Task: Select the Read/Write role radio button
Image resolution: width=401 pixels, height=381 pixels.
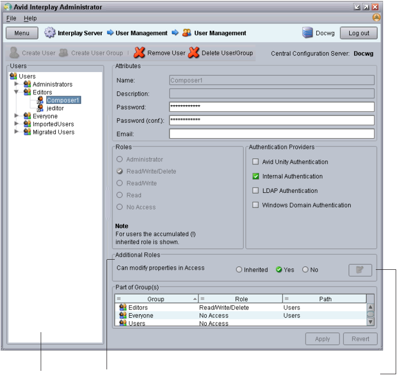Action: pos(120,183)
